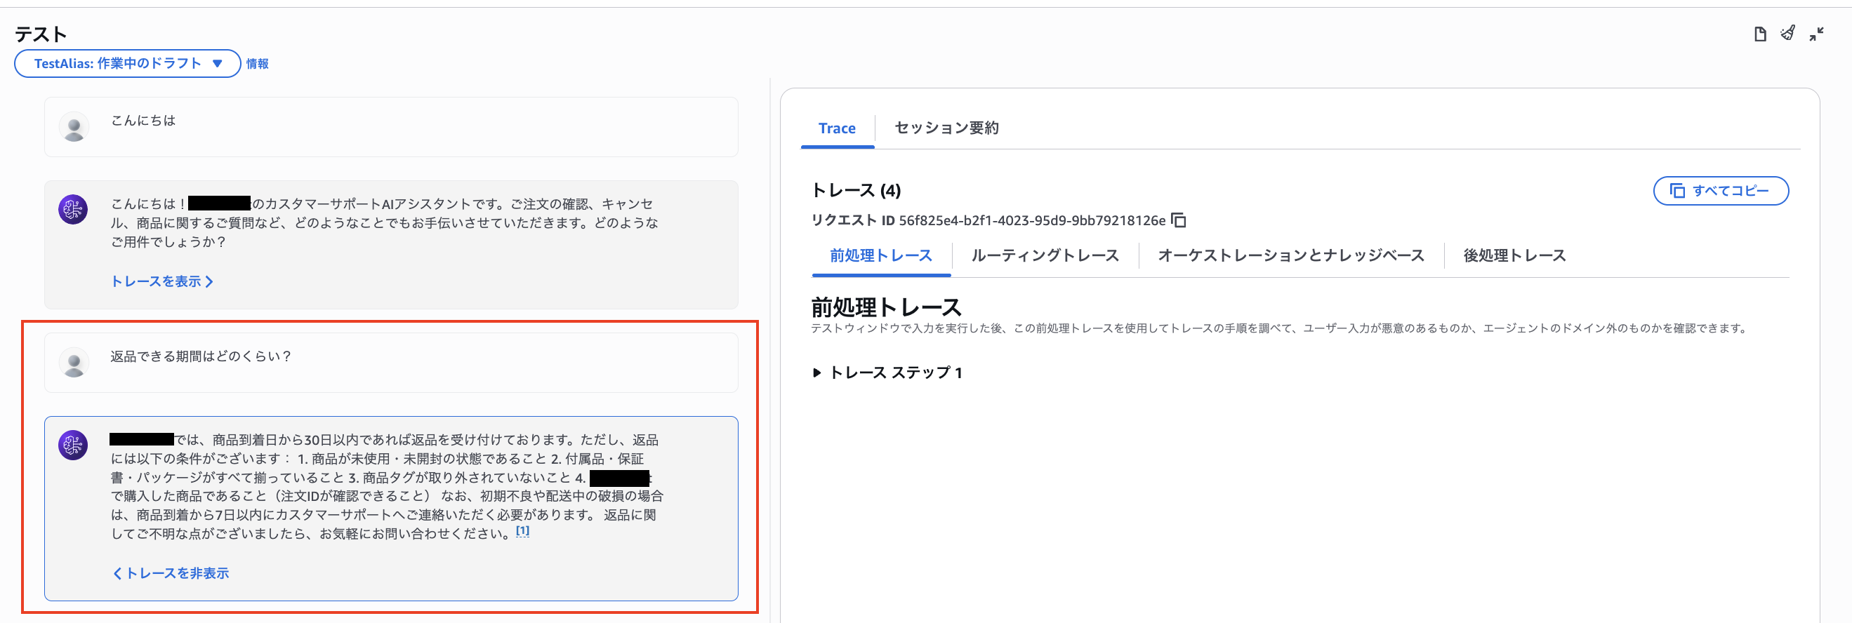Click the user avatar beside 返品できる期間はどのくらい？
Viewport: 1852px width, 623px height.
pos(73,362)
